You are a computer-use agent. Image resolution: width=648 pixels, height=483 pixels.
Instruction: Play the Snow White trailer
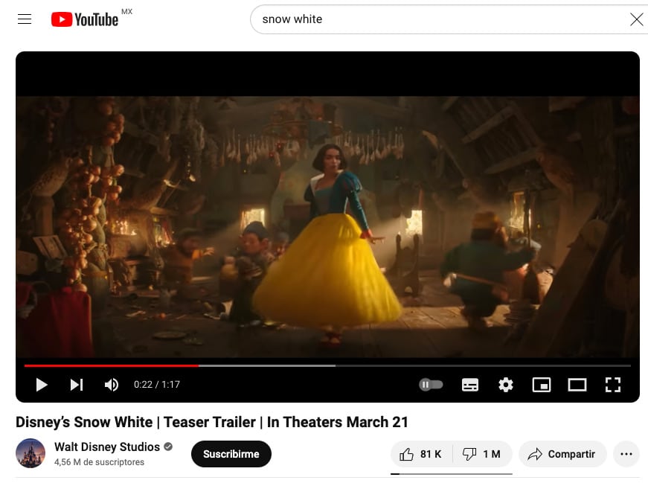(x=42, y=385)
